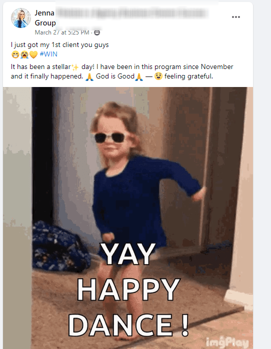Click the yellow heart emoji
The width and height of the screenshot is (271, 349).
click(x=33, y=54)
